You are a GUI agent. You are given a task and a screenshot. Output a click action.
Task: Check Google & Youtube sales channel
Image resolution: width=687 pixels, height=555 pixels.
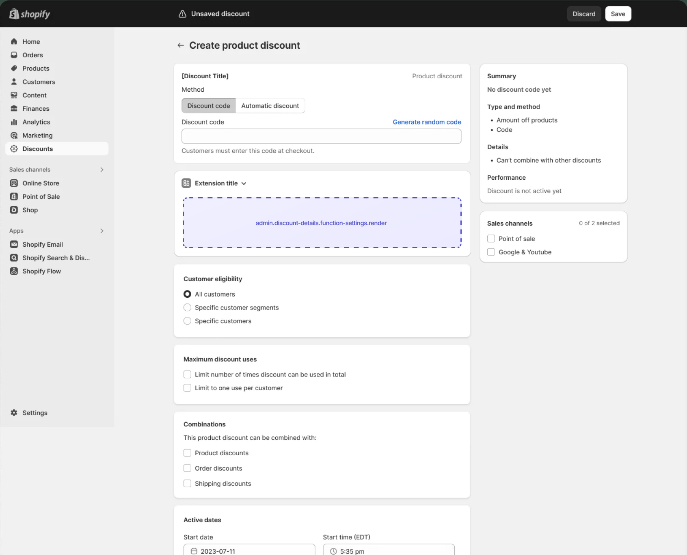[491, 252]
